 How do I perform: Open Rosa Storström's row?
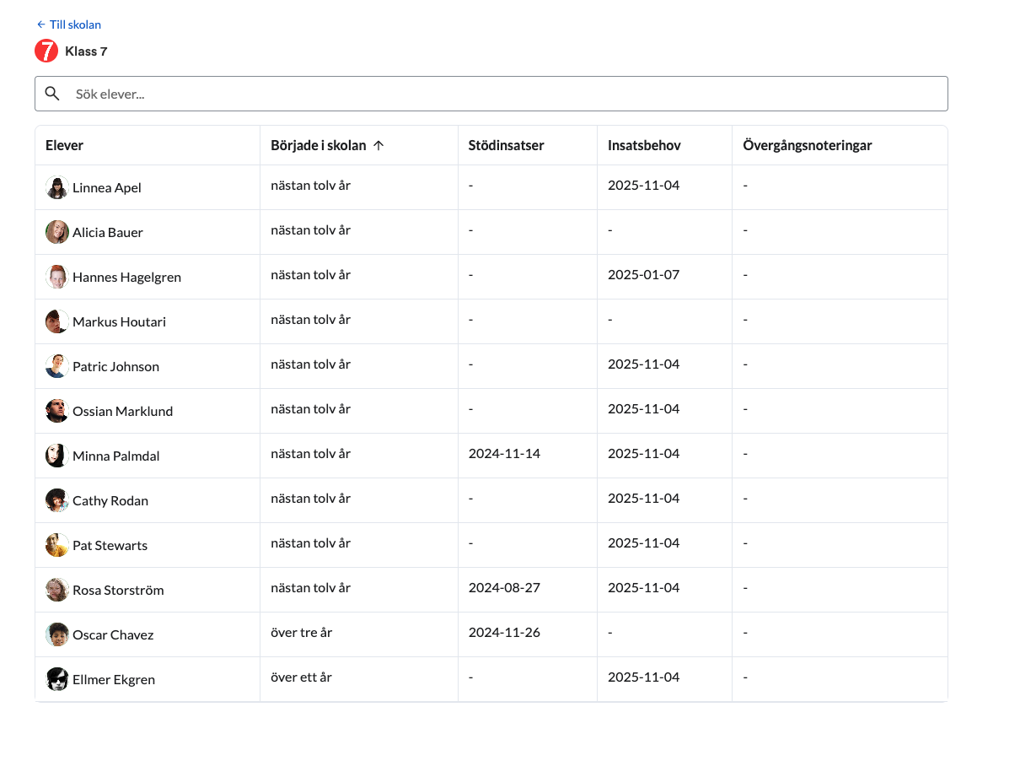pyautogui.click(x=118, y=591)
